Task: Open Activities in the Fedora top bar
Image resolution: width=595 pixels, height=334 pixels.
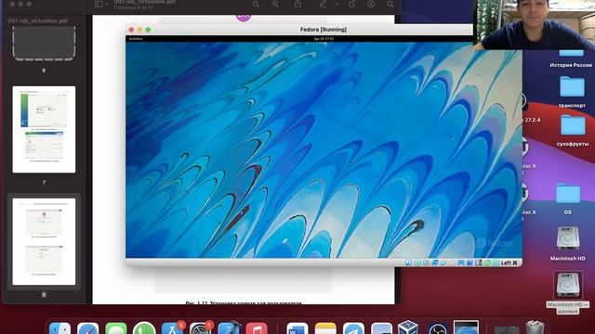Action: 136,39
